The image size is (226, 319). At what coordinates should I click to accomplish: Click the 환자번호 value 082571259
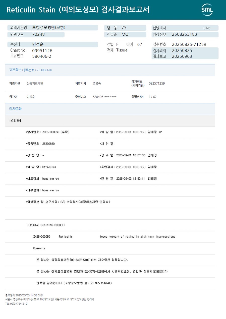[157, 83]
